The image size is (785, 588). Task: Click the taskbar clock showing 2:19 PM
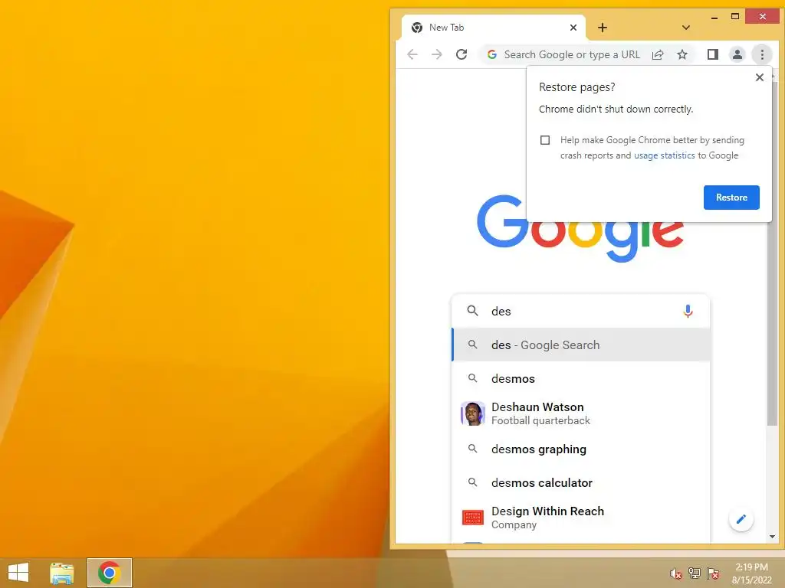[751, 573]
